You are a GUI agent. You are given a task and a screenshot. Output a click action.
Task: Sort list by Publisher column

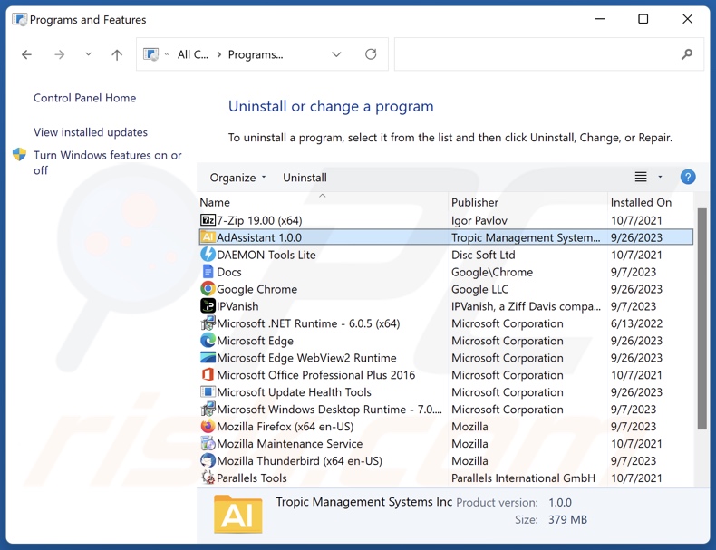pos(474,202)
